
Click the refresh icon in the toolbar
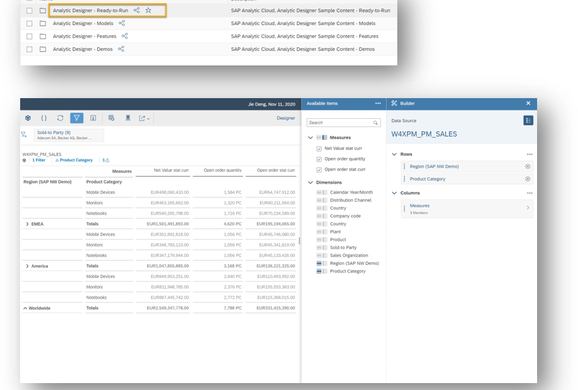pos(60,118)
